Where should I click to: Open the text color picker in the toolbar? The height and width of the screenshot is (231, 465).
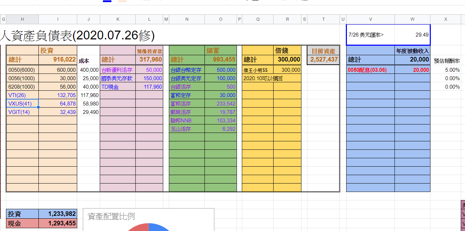tap(107, 2)
